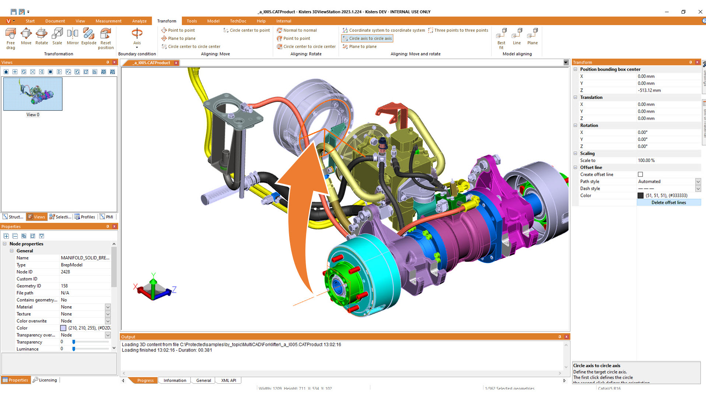The height and width of the screenshot is (397, 706).
Task: Open the Dash style dropdown
Action: 698,188
